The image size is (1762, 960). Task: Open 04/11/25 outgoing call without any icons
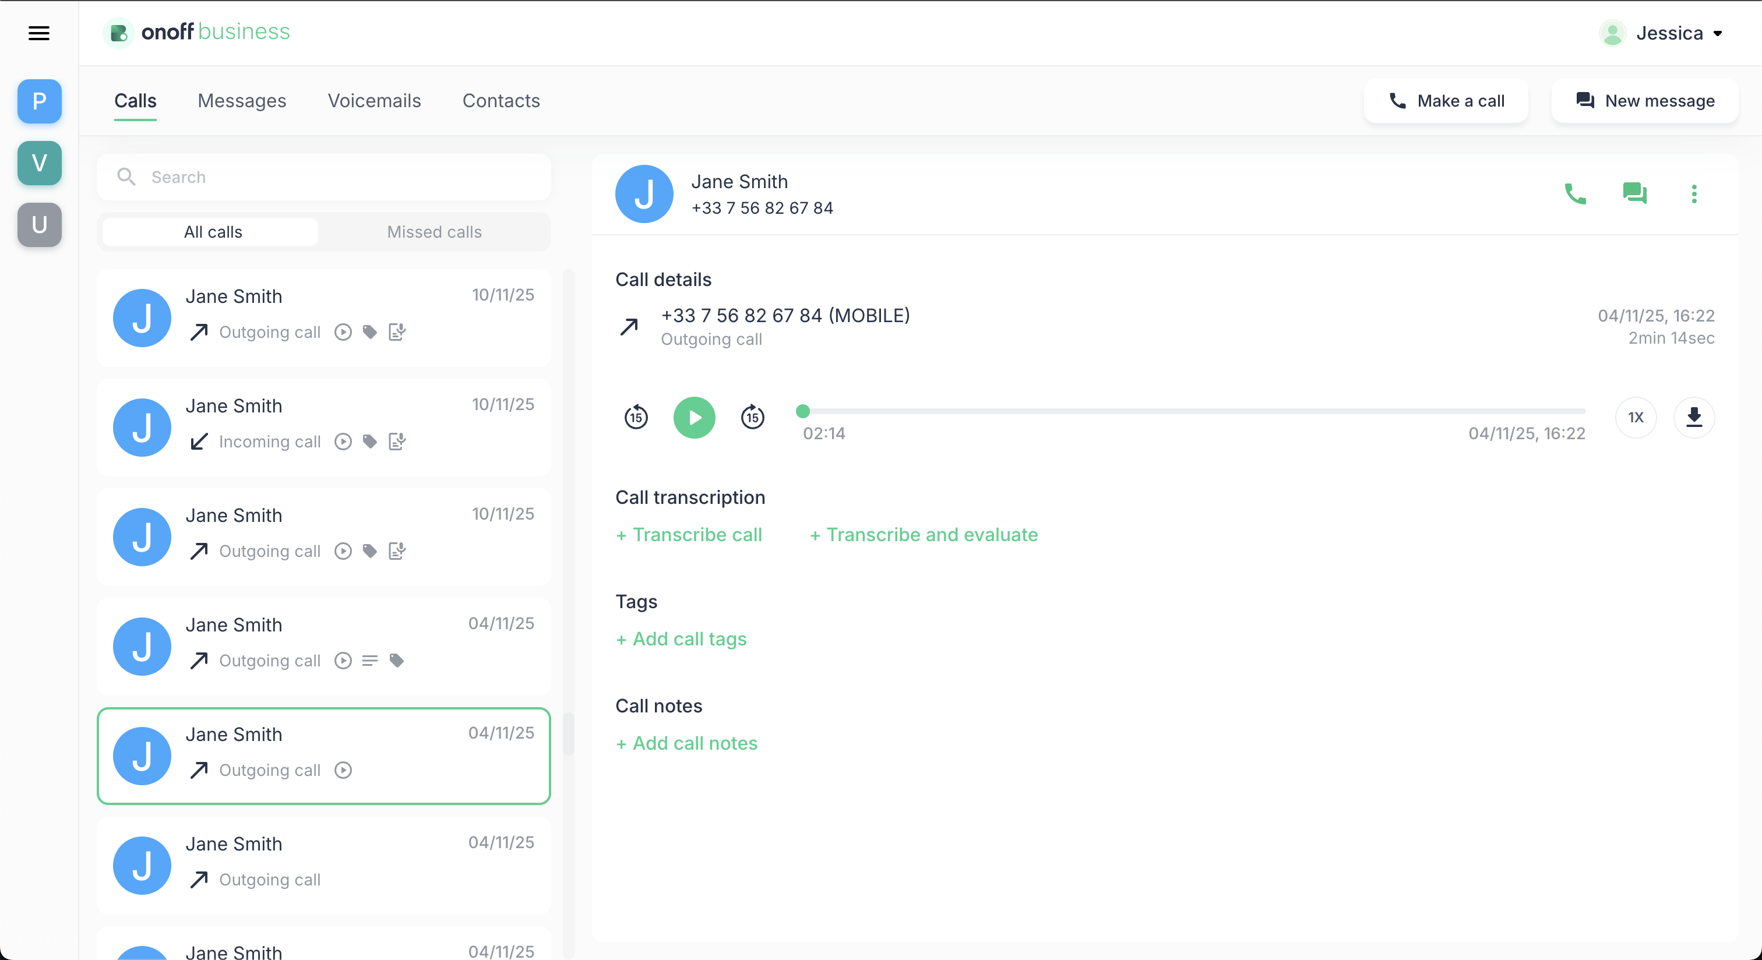click(324, 865)
